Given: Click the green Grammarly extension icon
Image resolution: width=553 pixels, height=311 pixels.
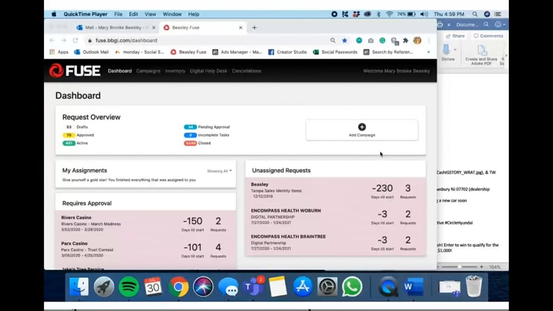Looking at the screenshot, I should tap(382, 40).
